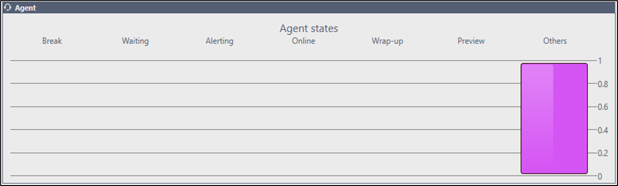Click the purple Others bar

(554, 119)
